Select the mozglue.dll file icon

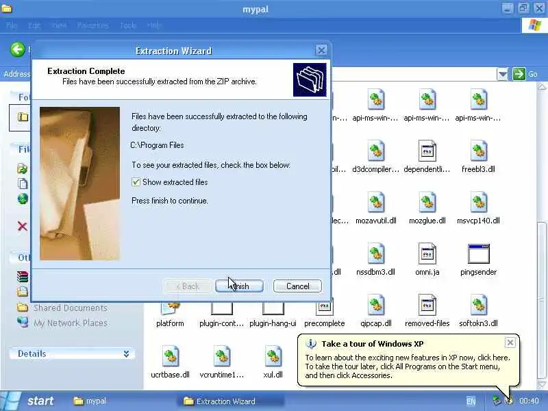click(x=427, y=202)
